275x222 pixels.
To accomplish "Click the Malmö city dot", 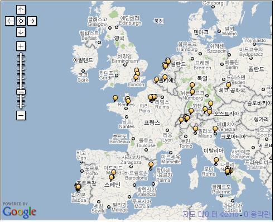I will tap(219, 31).
